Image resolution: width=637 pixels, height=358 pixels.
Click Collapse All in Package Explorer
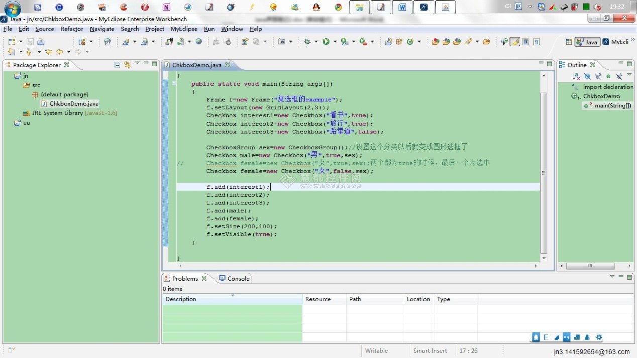(117, 65)
